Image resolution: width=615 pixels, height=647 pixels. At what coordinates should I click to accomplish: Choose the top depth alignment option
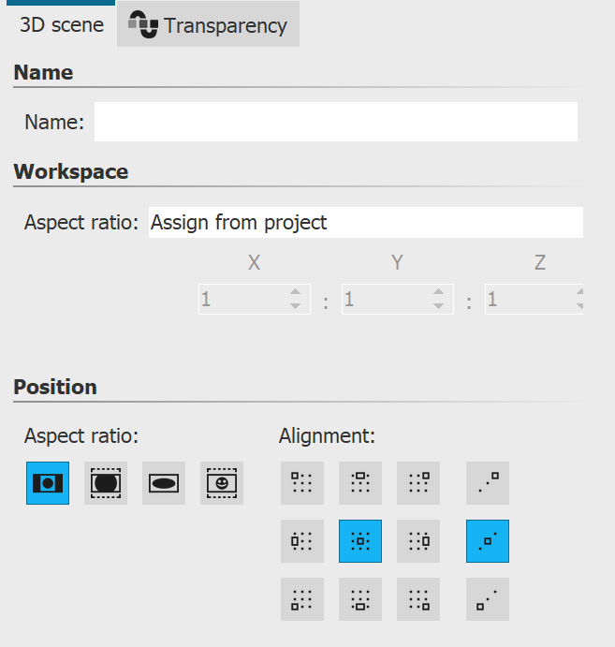(488, 483)
